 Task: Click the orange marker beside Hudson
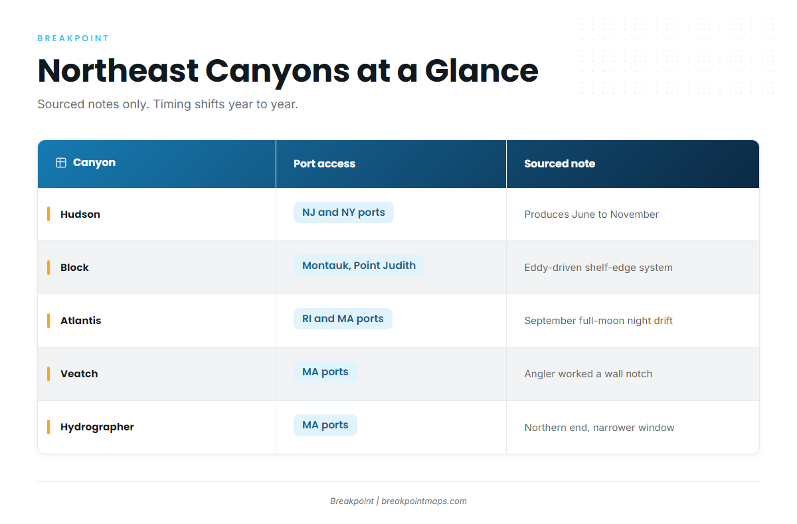pos(48,214)
